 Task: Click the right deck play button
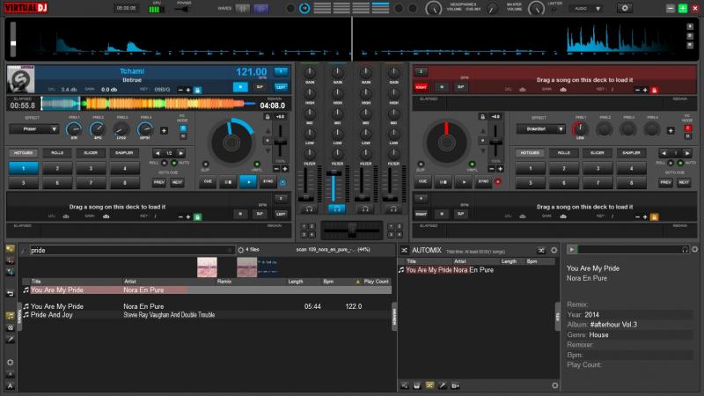coord(464,182)
